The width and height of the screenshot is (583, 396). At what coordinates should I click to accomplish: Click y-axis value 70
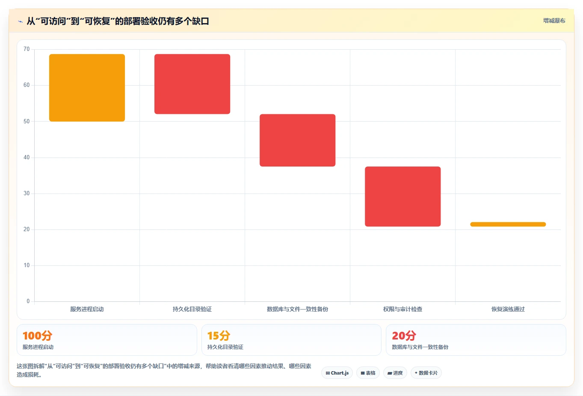click(27, 49)
